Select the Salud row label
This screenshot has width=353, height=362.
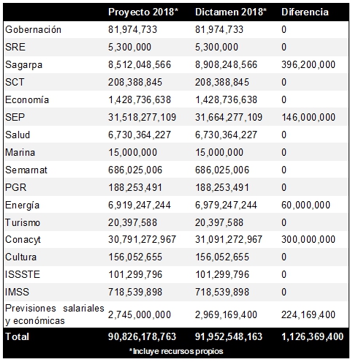(18, 135)
